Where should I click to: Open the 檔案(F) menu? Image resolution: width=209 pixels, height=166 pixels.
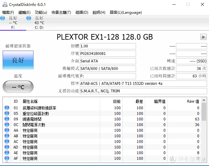8,12
